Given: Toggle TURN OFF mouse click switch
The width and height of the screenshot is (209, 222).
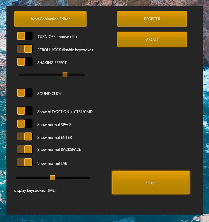Looking at the screenshot, I should click(24, 36).
